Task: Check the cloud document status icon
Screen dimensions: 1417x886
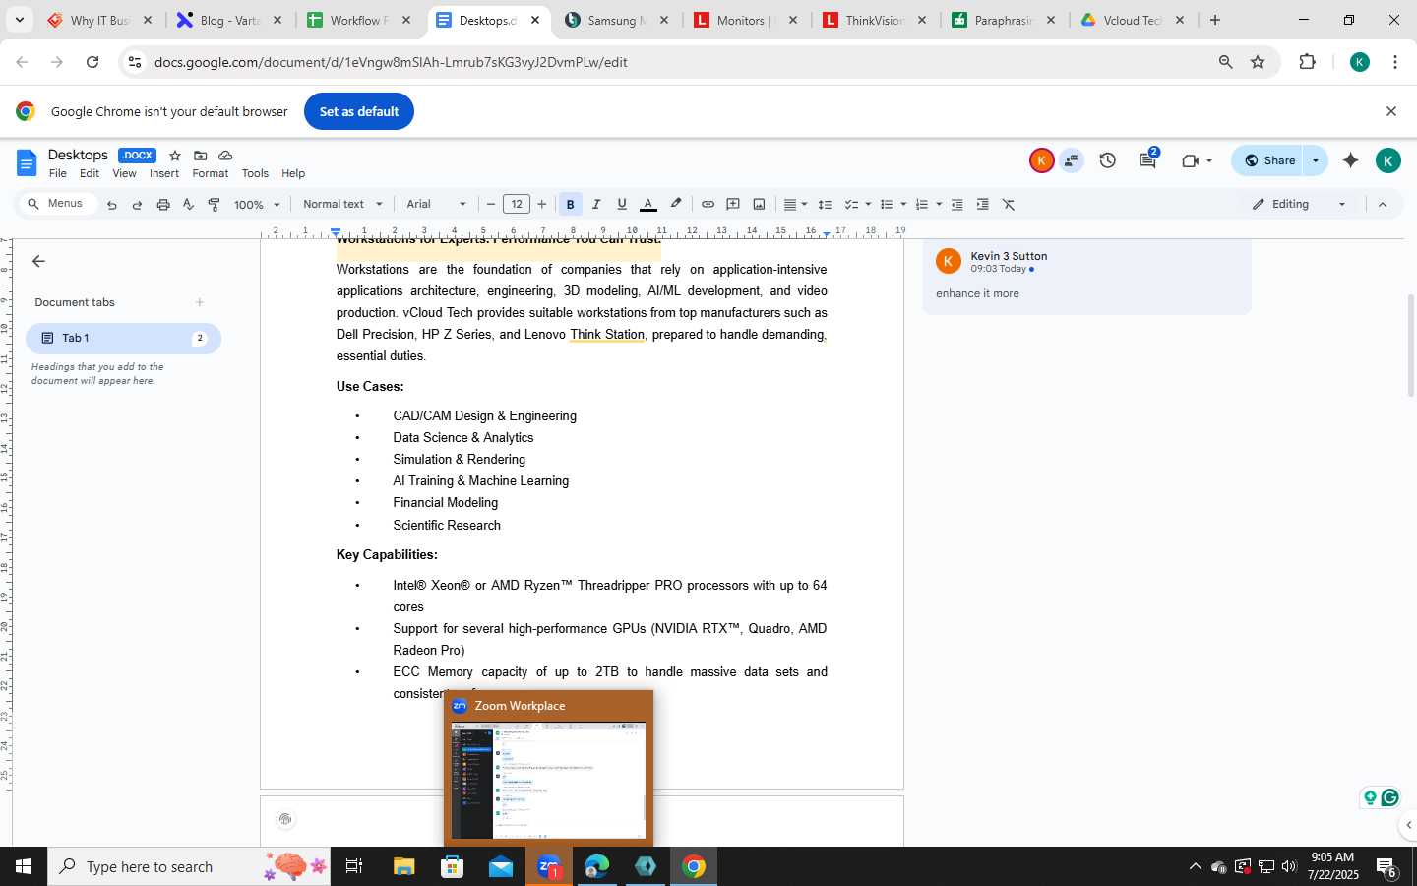Action: pyautogui.click(x=225, y=156)
